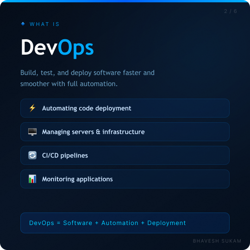Select the word Automation in the formula
This screenshot has width=250, height=250.
120,223
